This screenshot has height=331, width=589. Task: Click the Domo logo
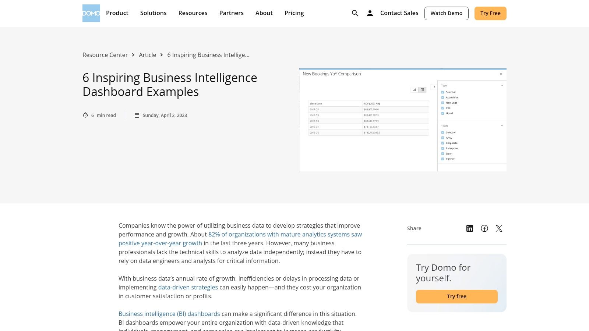(91, 13)
